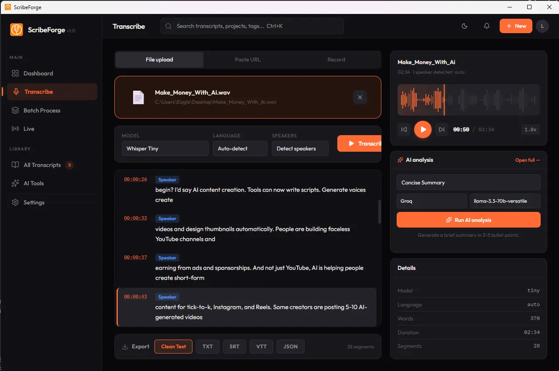Image resolution: width=559 pixels, height=371 pixels.
Task: Open notifications bell icon
Action: point(487,26)
